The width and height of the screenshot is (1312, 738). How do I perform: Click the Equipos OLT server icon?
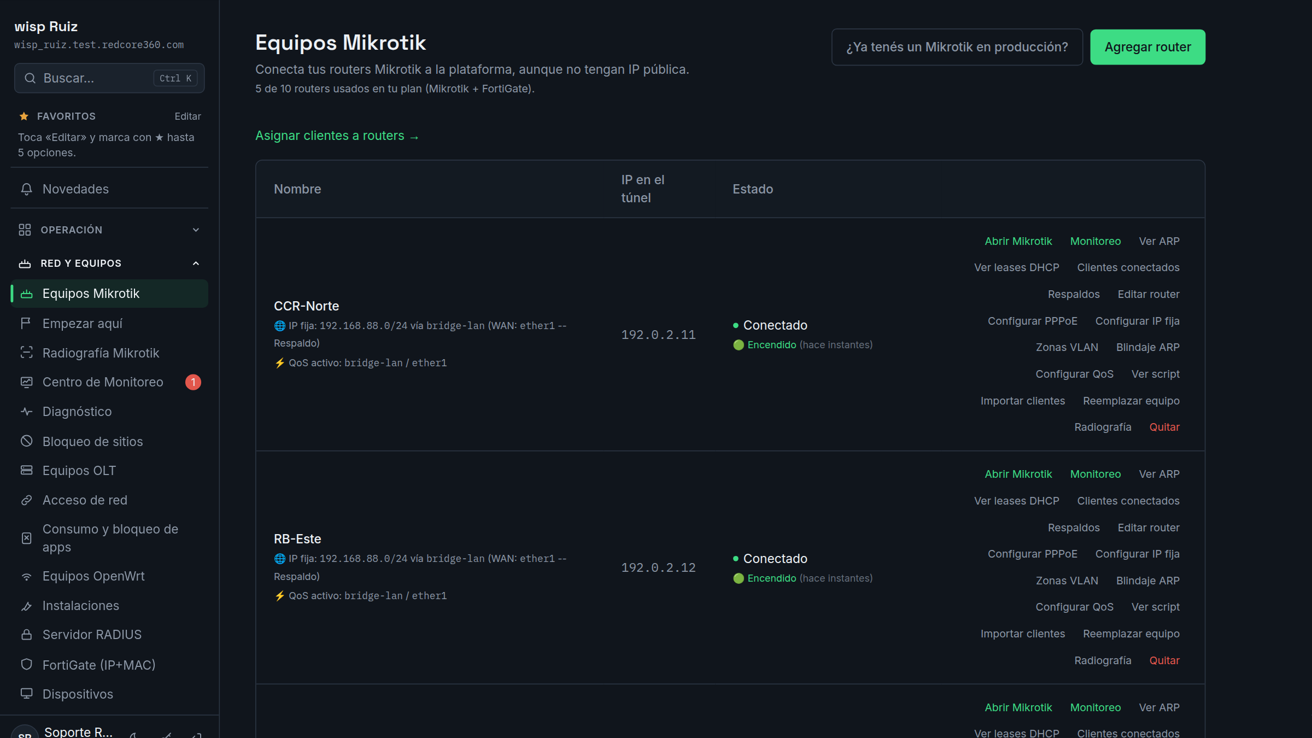(x=26, y=471)
